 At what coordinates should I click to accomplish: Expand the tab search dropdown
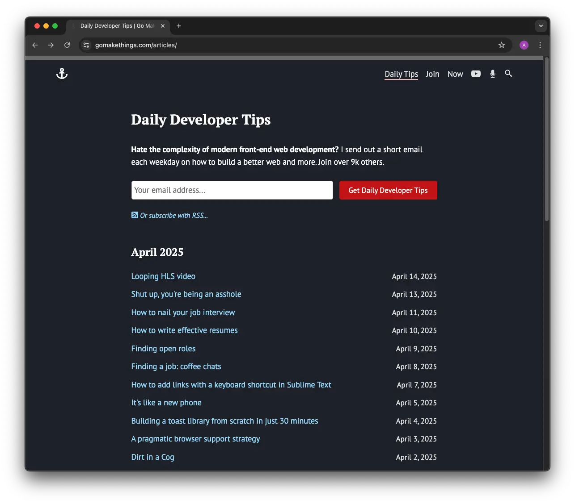click(x=541, y=26)
